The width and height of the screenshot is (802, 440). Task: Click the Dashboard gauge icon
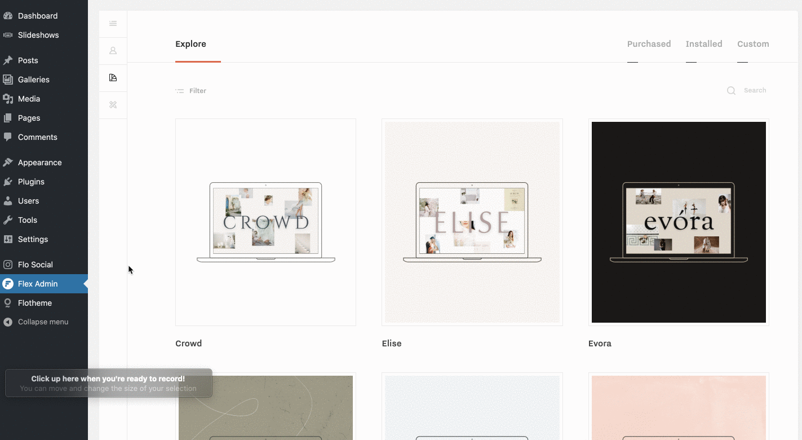pos(8,16)
